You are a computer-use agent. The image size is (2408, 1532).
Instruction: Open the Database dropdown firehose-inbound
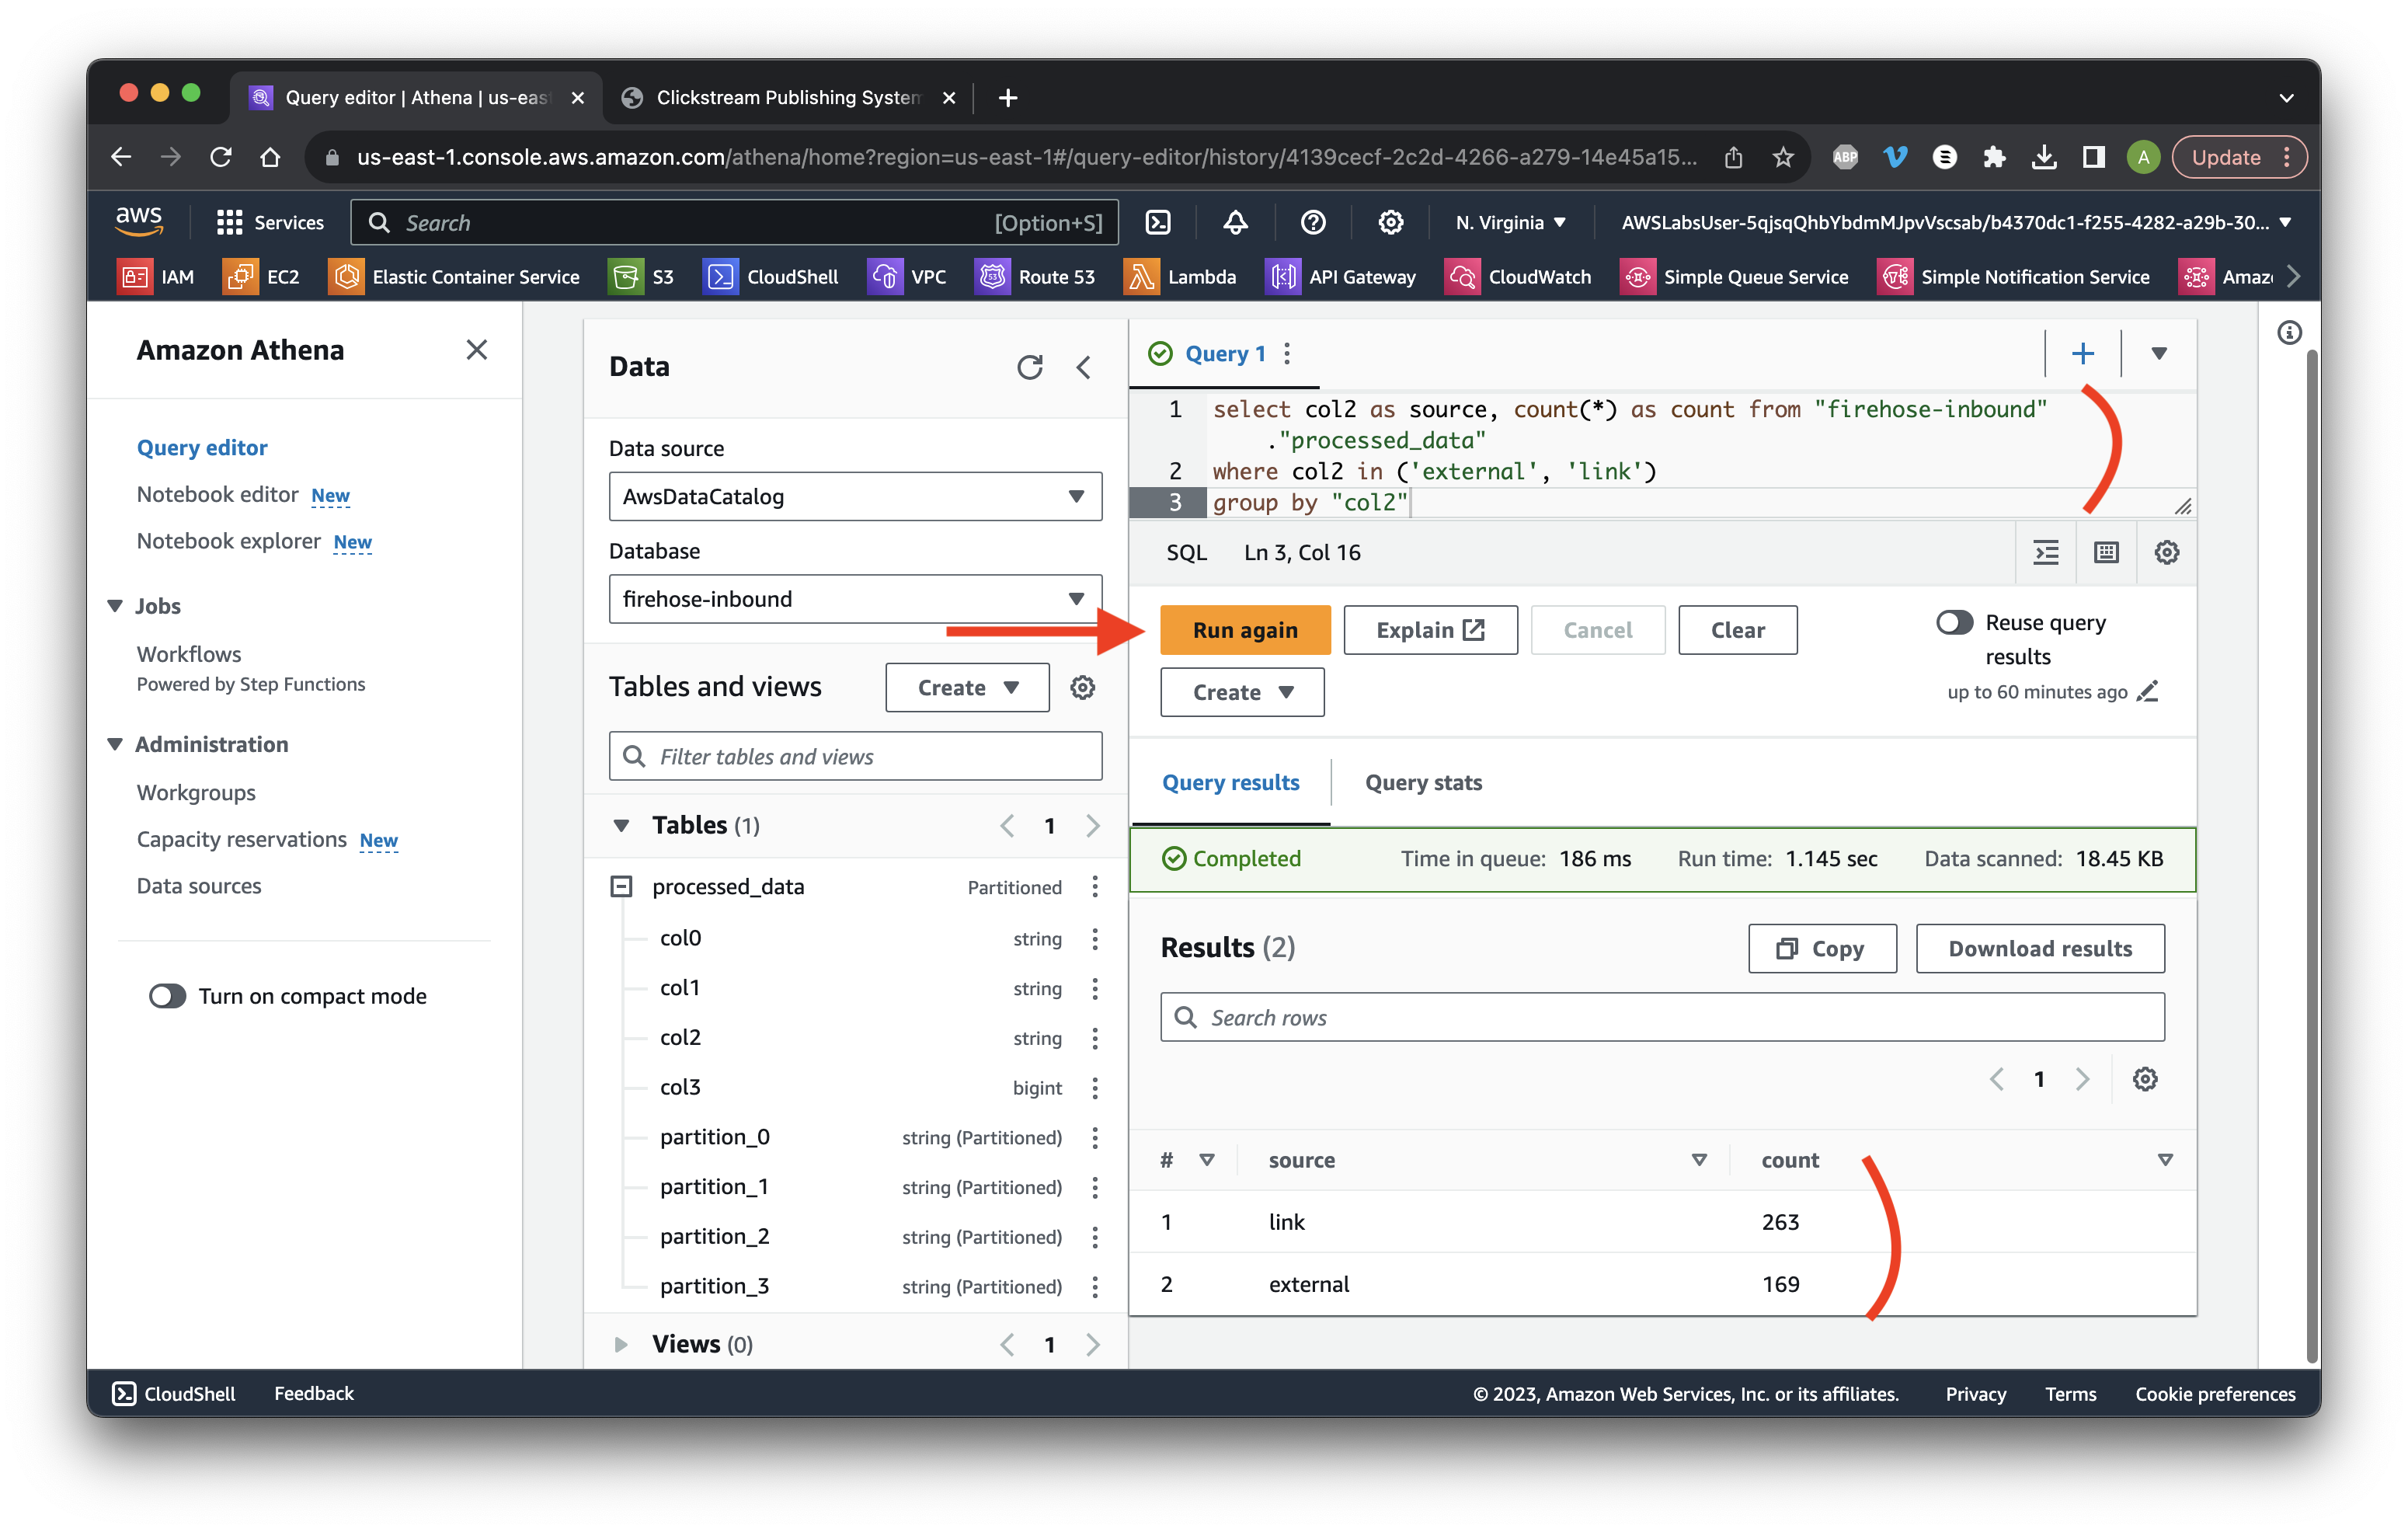click(855, 598)
